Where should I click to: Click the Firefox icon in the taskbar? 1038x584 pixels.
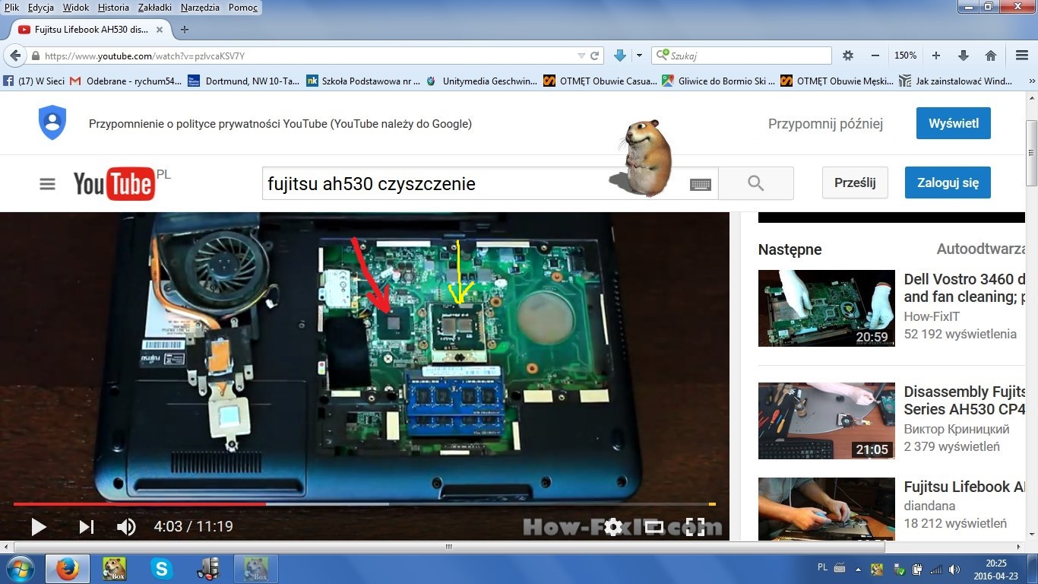coord(67,569)
